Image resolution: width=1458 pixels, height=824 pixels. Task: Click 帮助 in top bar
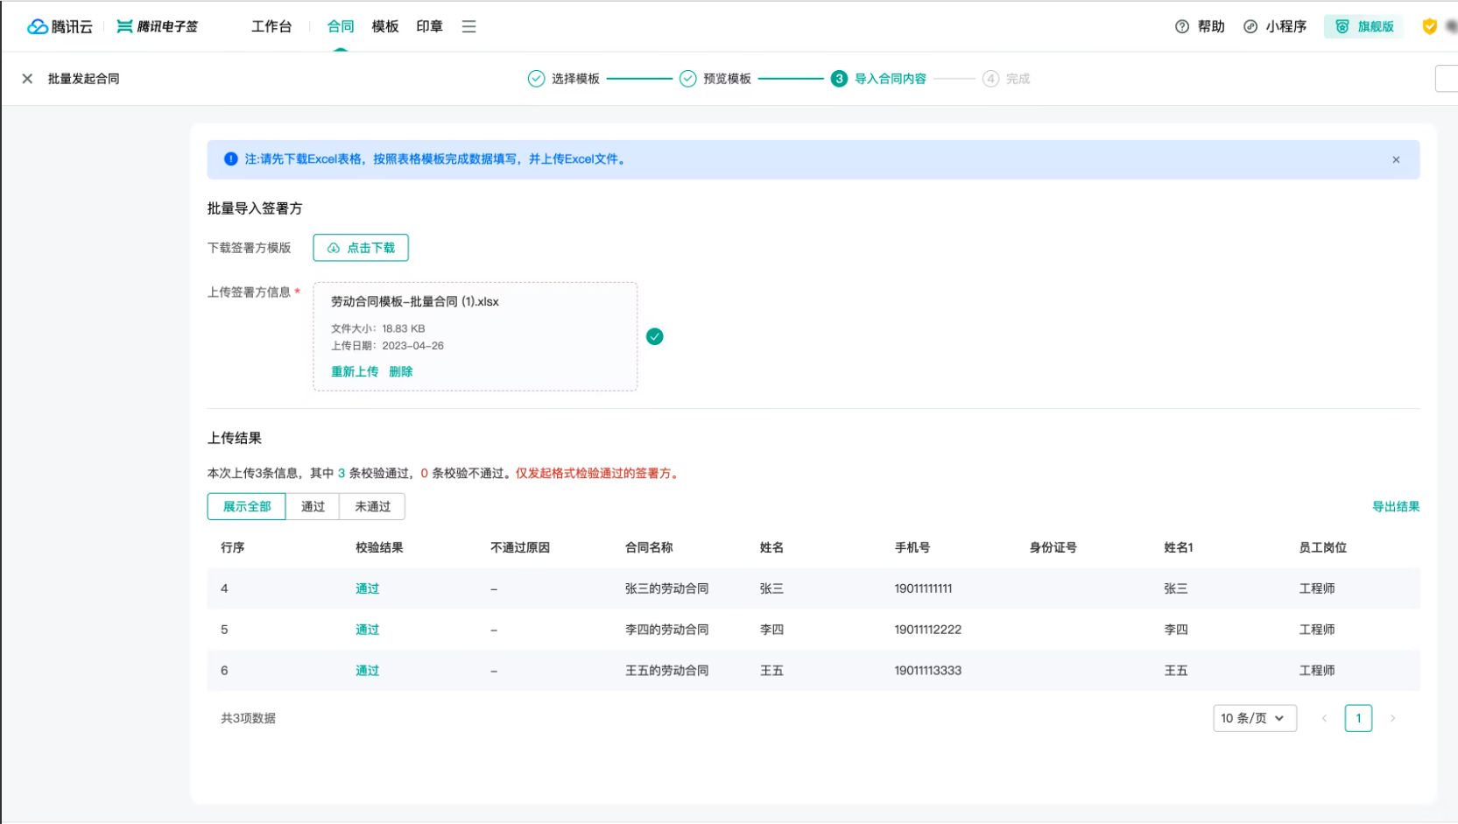click(x=1211, y=26)
